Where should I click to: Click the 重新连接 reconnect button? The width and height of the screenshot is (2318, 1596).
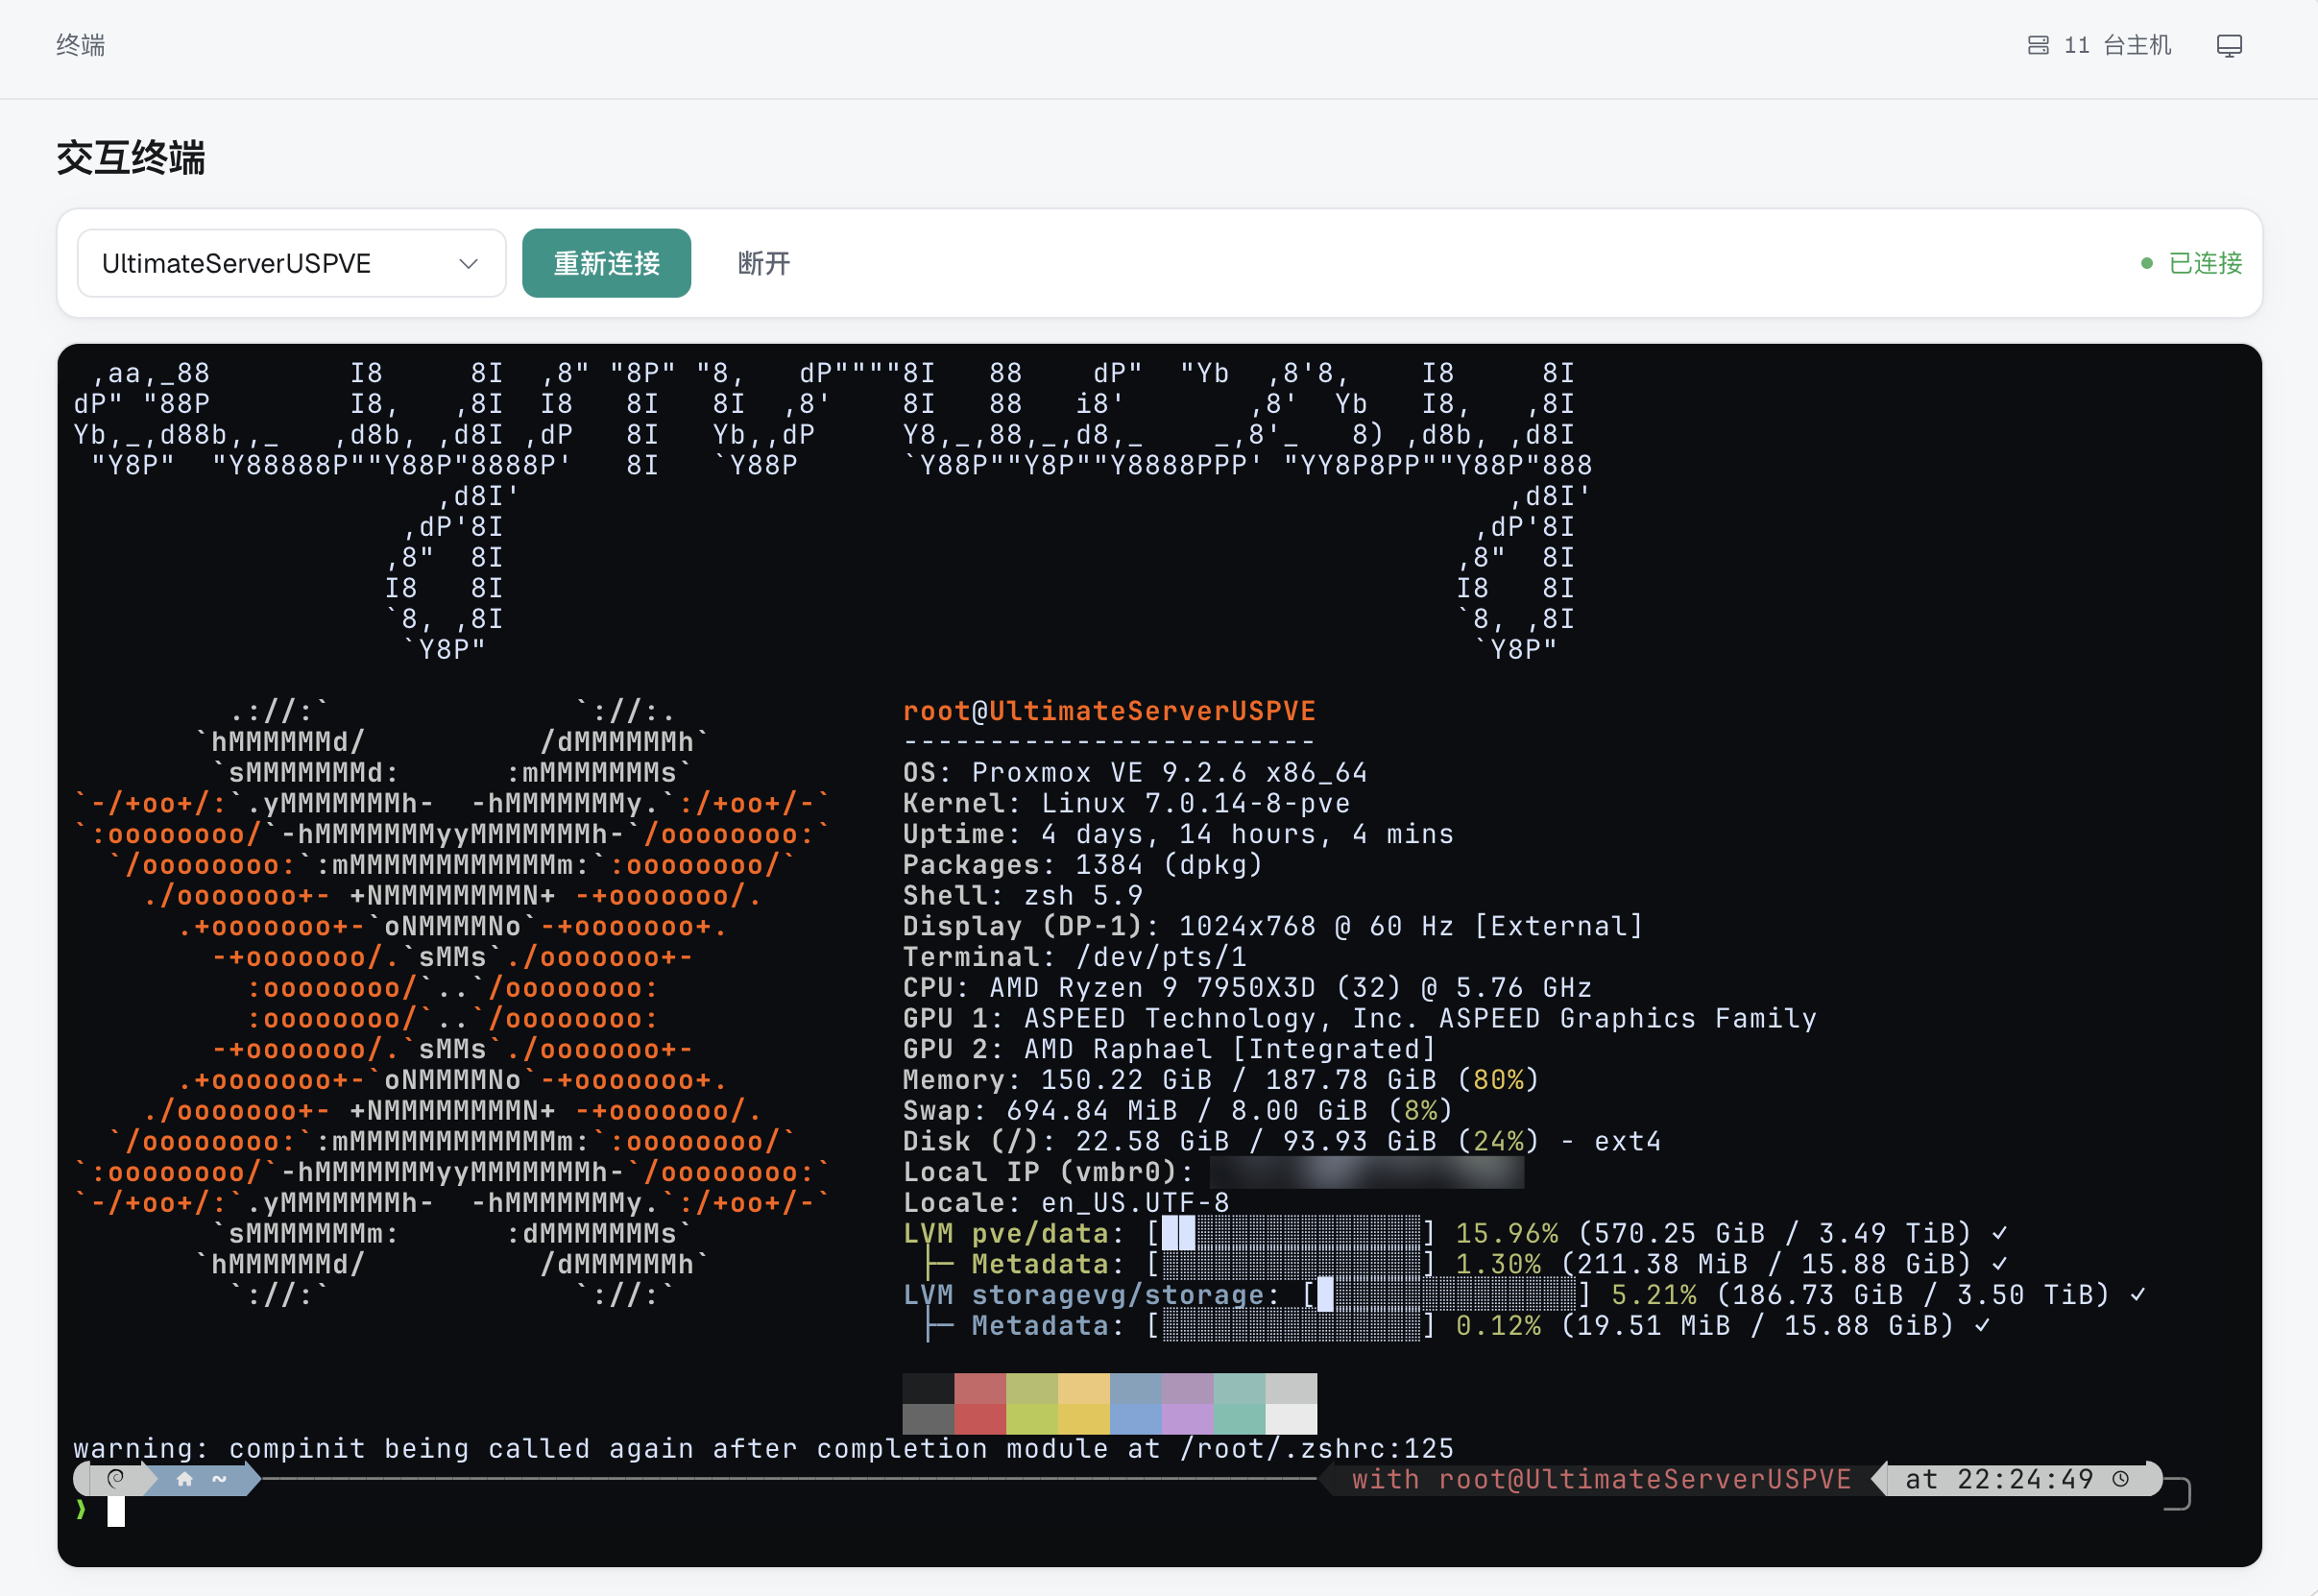606,263
